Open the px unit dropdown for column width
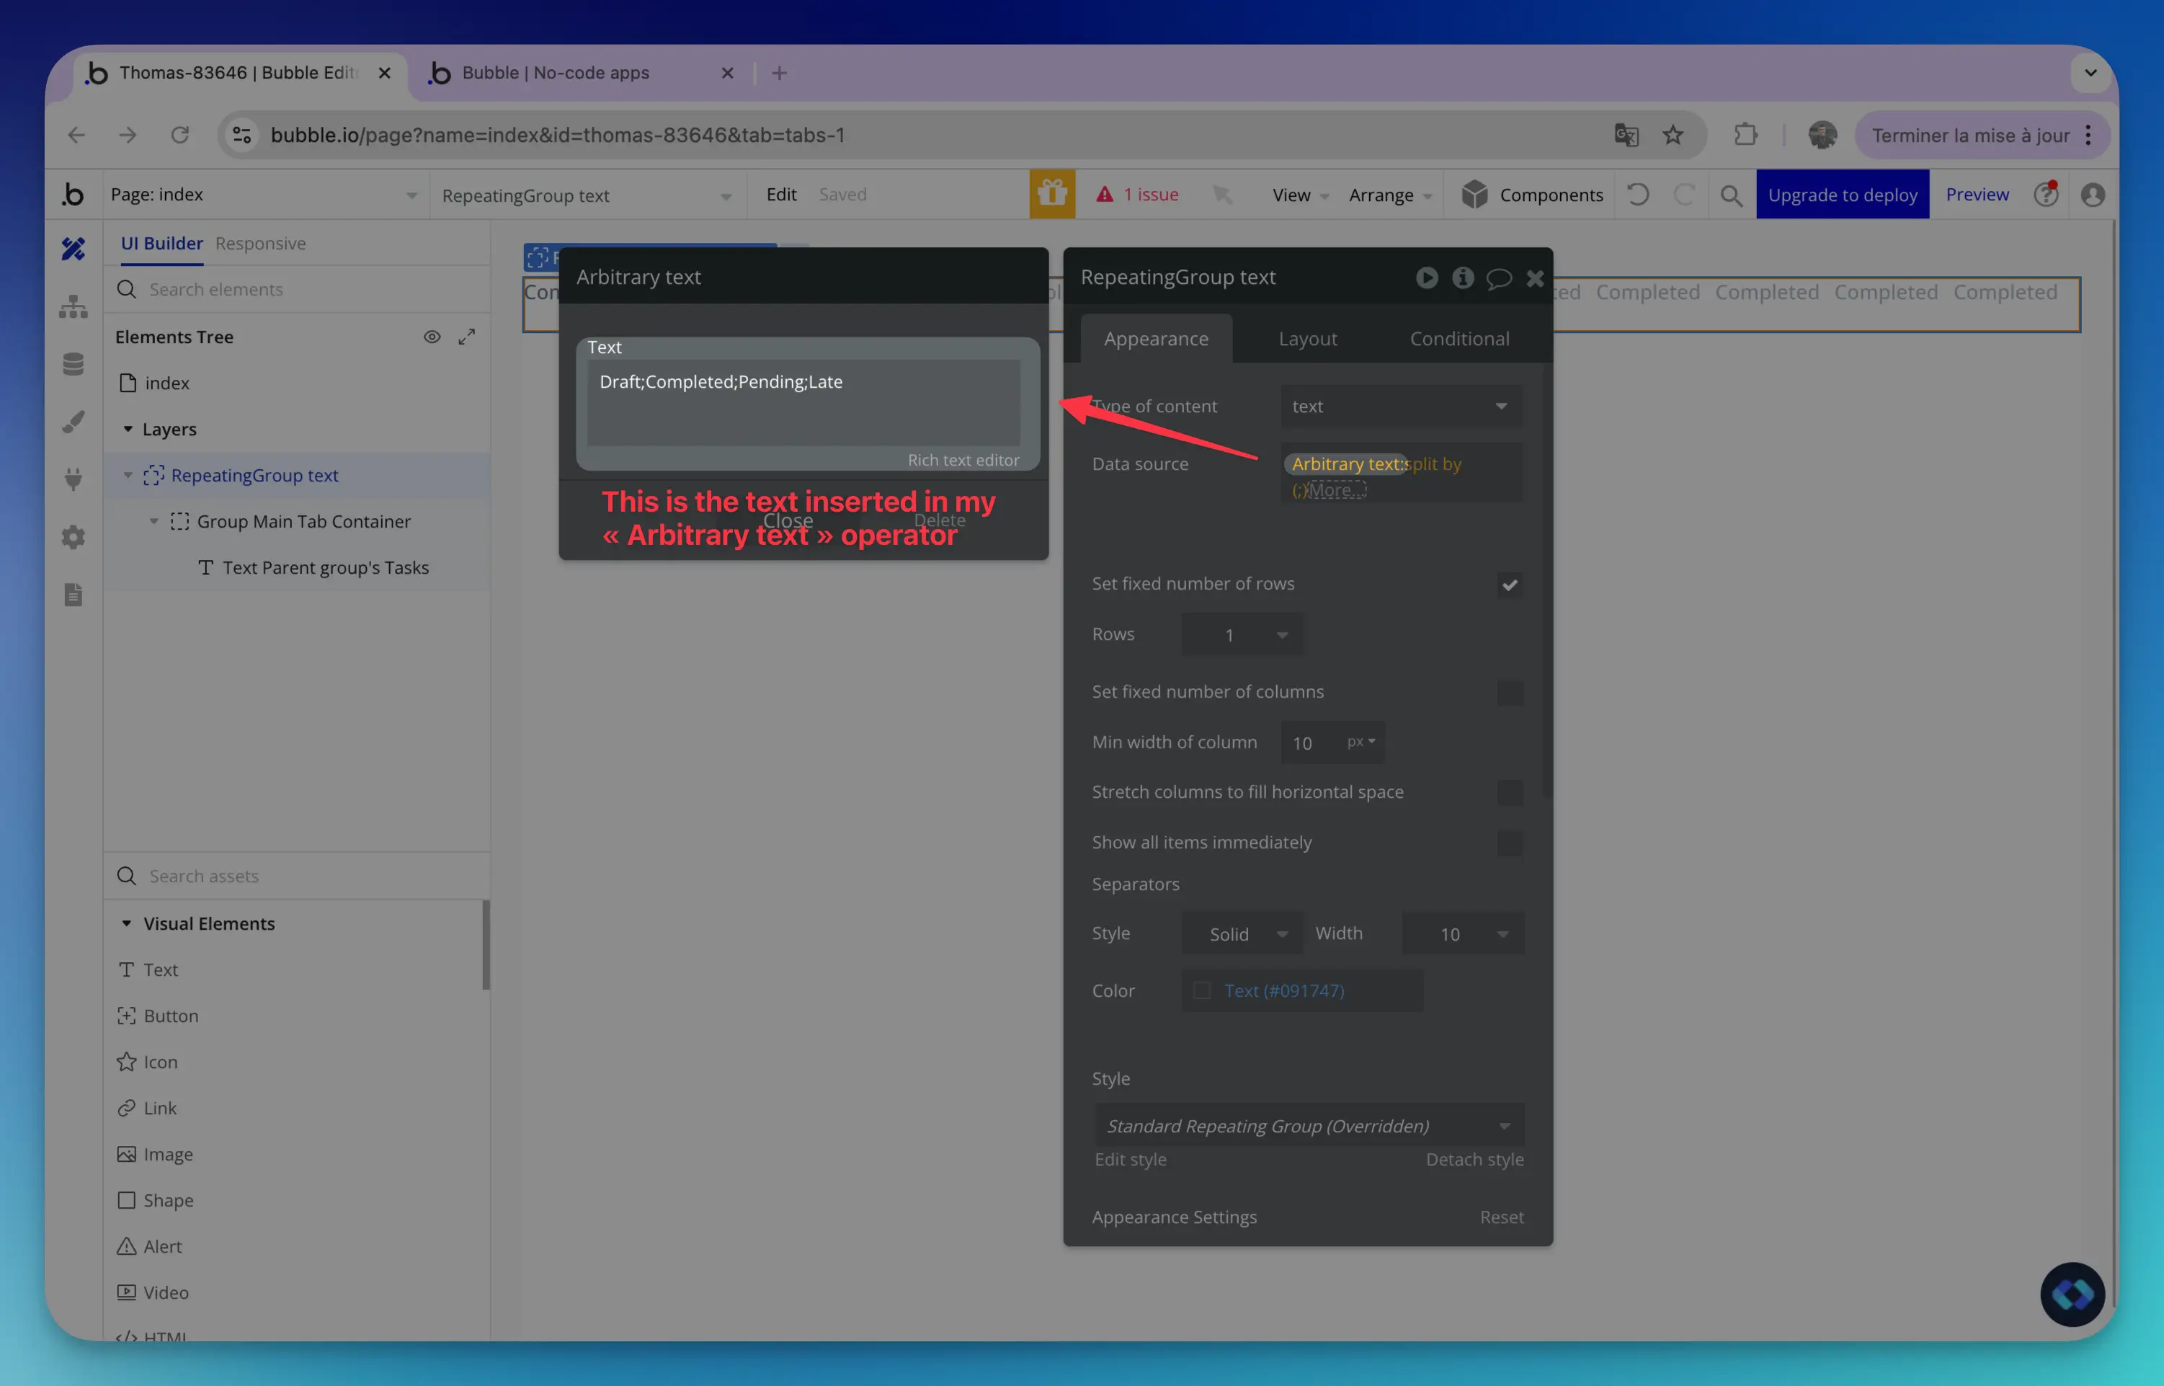Image resolution: width=2164 pixels, height=1386 pixels. pyautogui.click(x=1361, y=742)
